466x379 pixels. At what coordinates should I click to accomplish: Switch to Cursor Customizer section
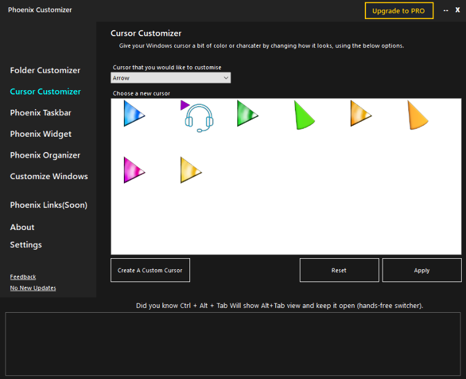[x=45, y=91]
